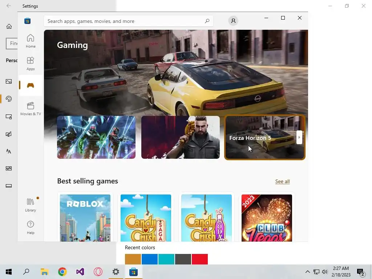The height and width of the screenshot is (279, 372).
Task: Open the Home section in Microsoft Store
Action: (x=31, y=41)
